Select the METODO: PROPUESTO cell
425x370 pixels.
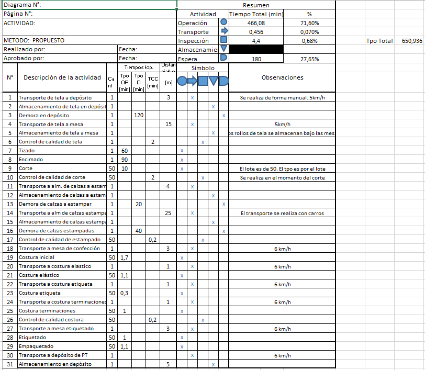point(90,40)
